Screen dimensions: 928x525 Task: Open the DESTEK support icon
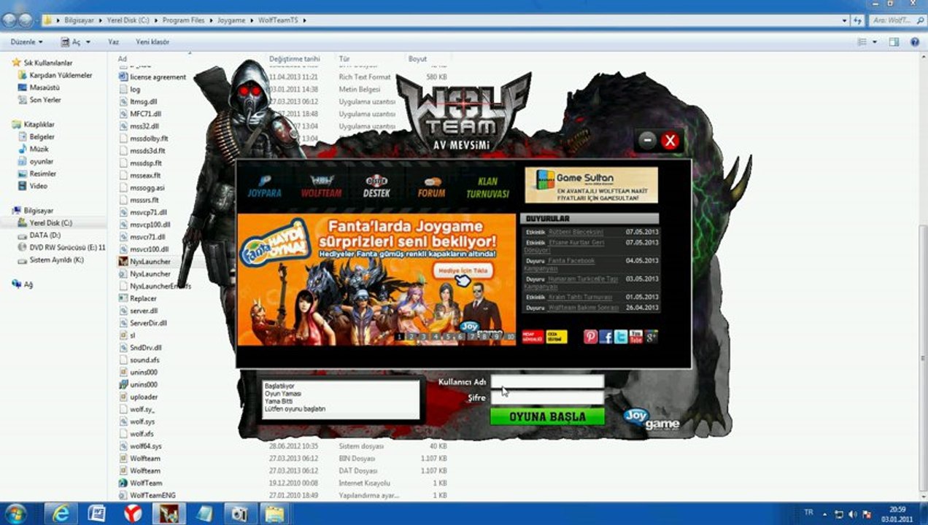pos(376,187)
